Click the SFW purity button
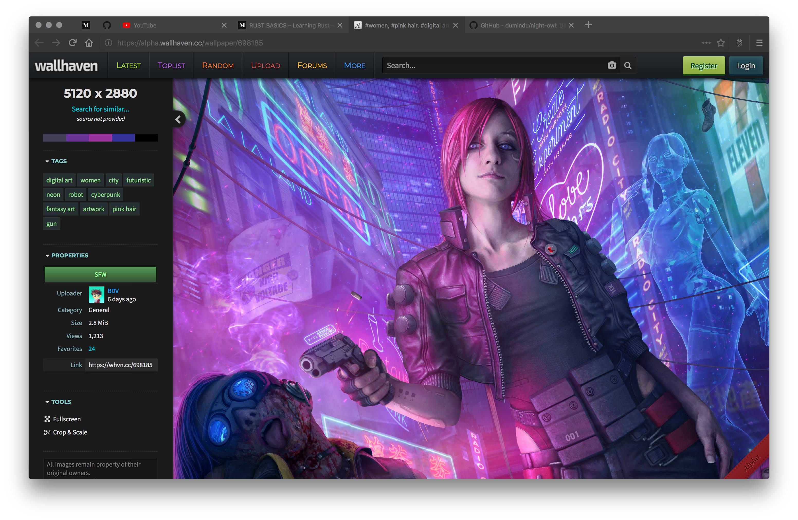798x520 pixels. pos(100,274)
